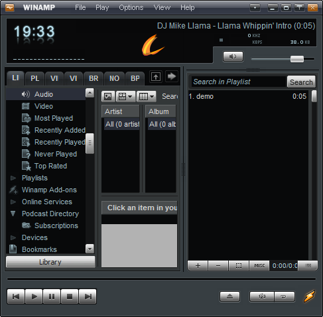Open the View menu
The height and width of the screenshot is (317, 323).
click(162, 7)
